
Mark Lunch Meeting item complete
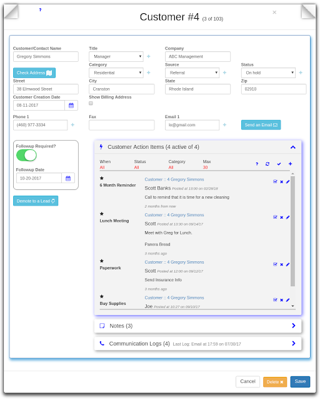(275, 217)
